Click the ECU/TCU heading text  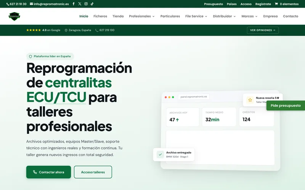pos(56,97)
